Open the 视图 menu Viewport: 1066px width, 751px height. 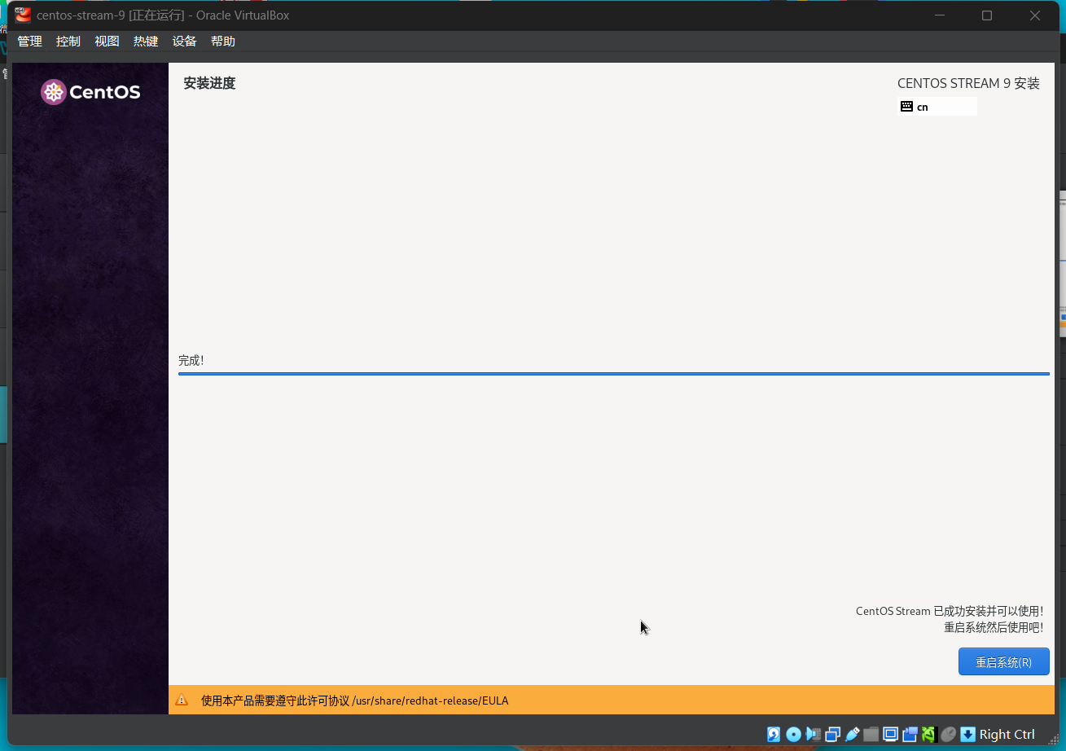tap(107, 42)
